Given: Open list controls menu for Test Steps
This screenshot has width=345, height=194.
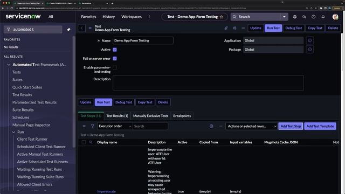Looking at the screenshot, I should tap(84, 126).
